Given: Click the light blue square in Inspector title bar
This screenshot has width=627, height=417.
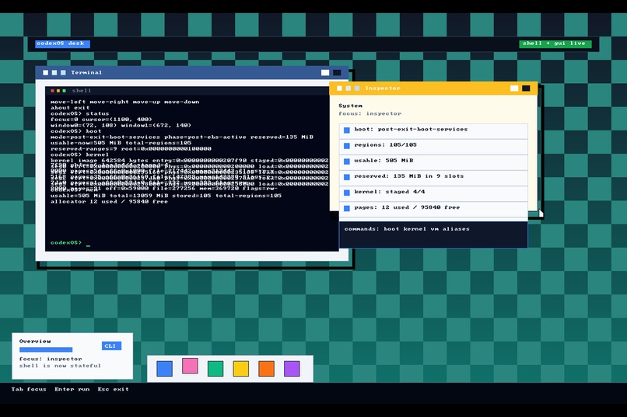Looking at the screenshot, I should (357, 89).
